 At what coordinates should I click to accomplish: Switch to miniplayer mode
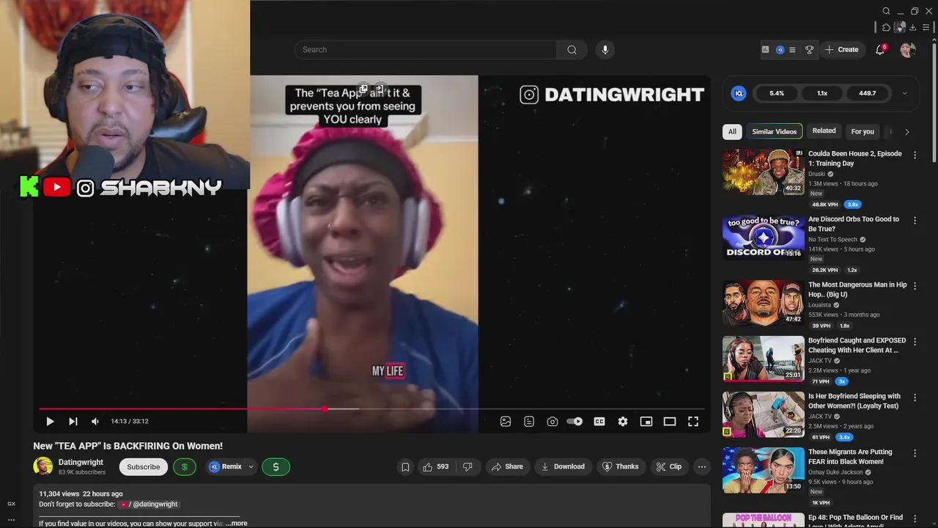646,422
